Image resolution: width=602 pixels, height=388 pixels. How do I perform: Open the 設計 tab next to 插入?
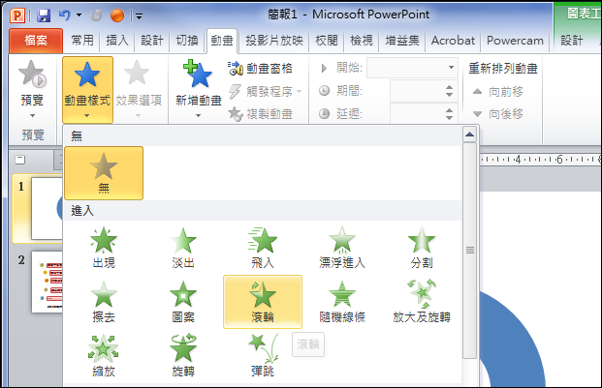[152, 41]
